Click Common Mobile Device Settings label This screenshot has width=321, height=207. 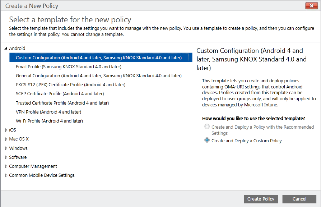[x=42, y=175]
